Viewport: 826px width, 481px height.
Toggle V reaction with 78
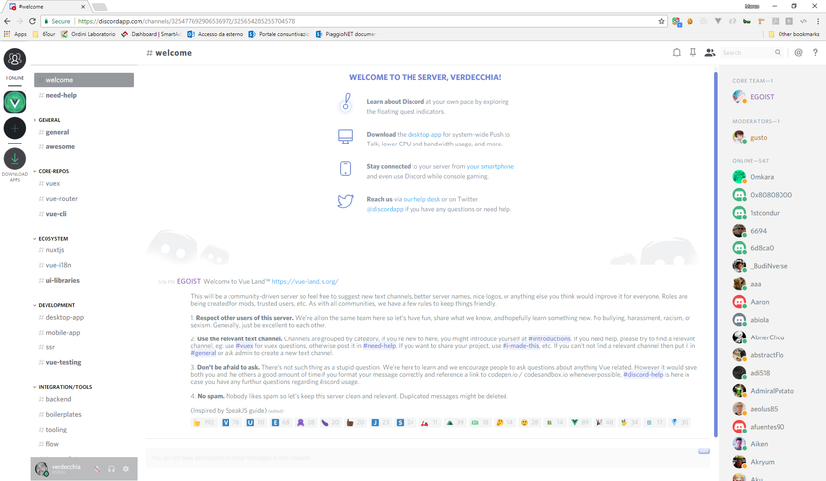230,422
